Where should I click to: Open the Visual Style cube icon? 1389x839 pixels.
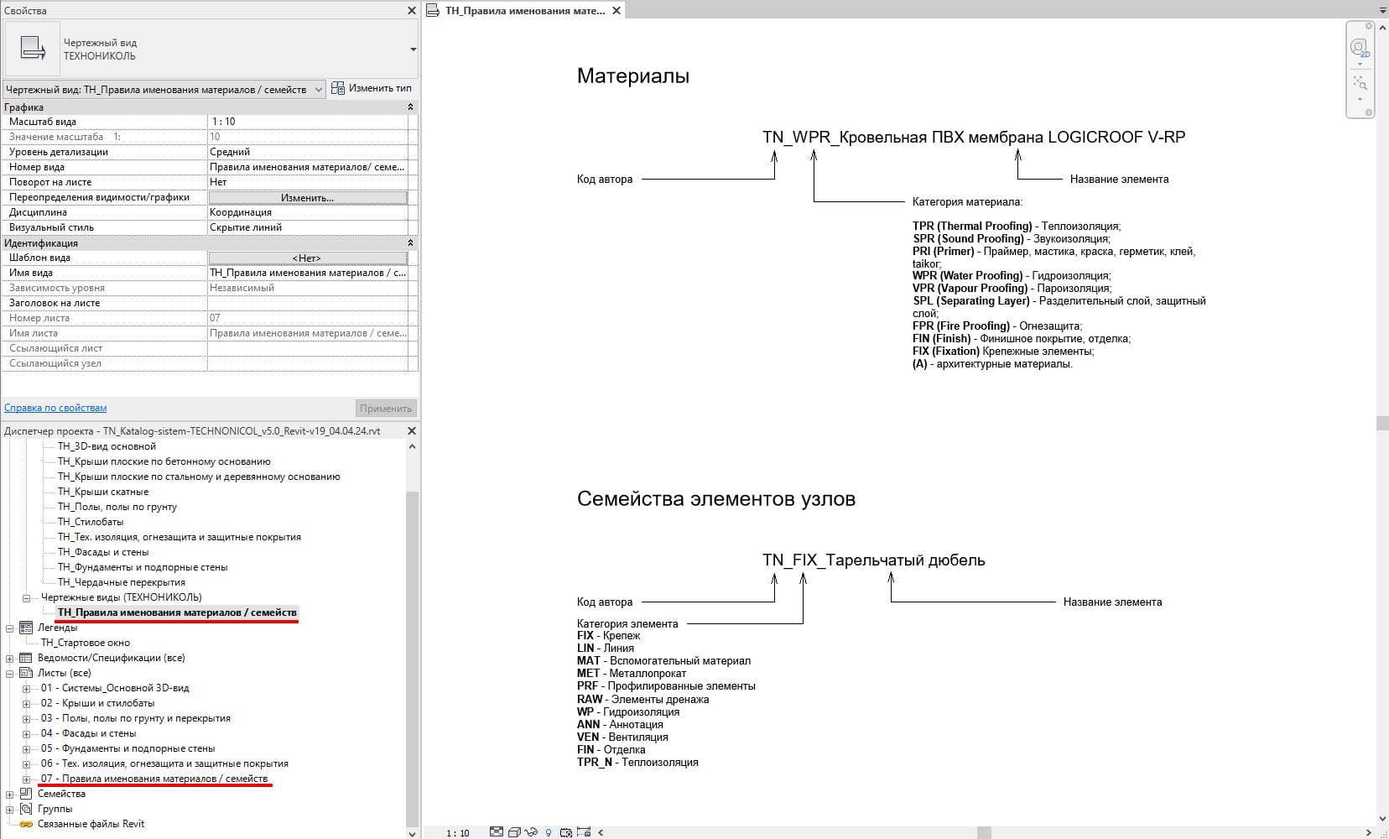pyautogui.click(x=514, y=833)
